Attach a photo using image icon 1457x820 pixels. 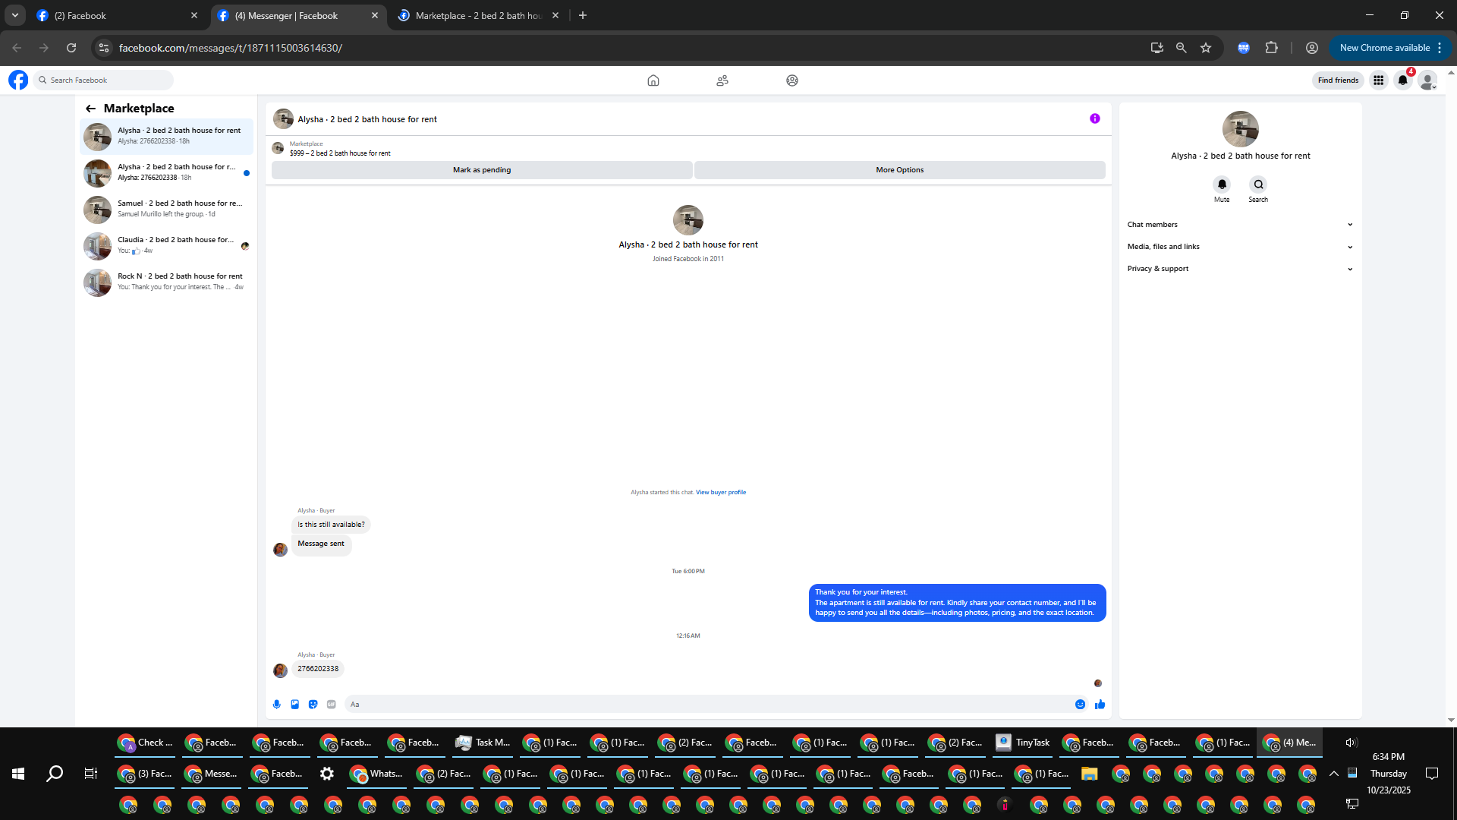point(295,705)
